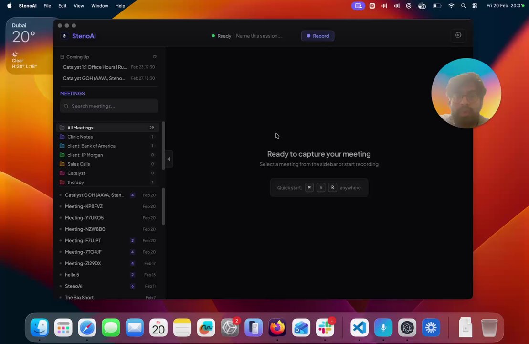Open the Catalyst folder
Viewport: 529px width, 344px height.
(x=107, y=173)
